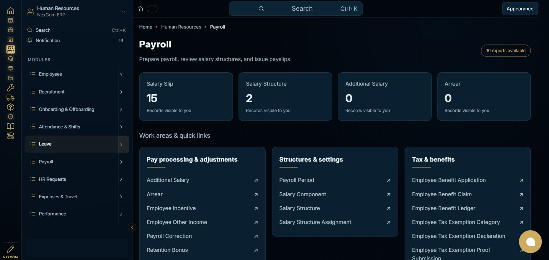Viewport: 549px width, 260px height.
Task: Open the package box stock icon
Action: coord(11,107)
